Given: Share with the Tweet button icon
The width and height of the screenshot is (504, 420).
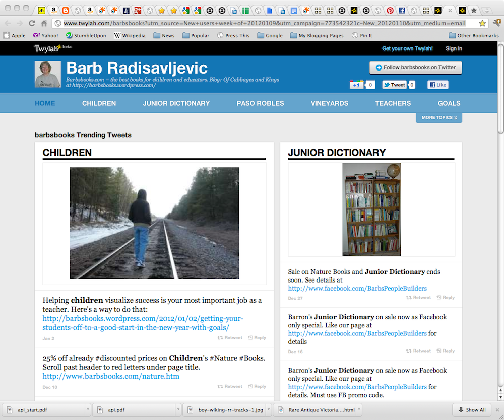Looking at the screenshot, I should 395,85.
